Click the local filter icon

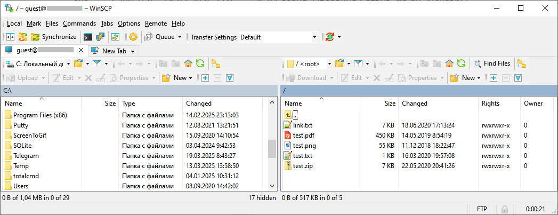(97, 63)
